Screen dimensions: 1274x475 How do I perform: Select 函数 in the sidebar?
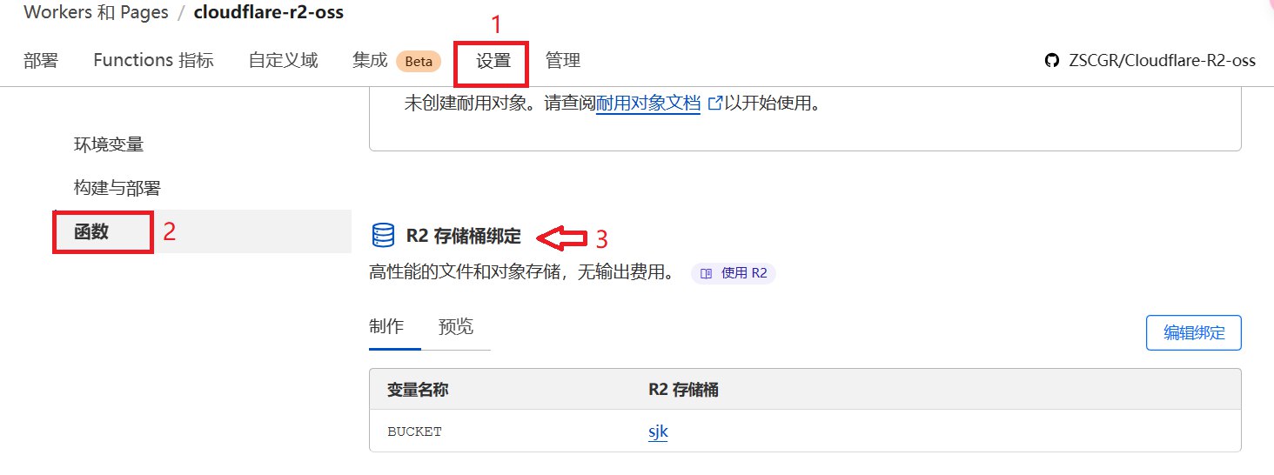[91, 232]
